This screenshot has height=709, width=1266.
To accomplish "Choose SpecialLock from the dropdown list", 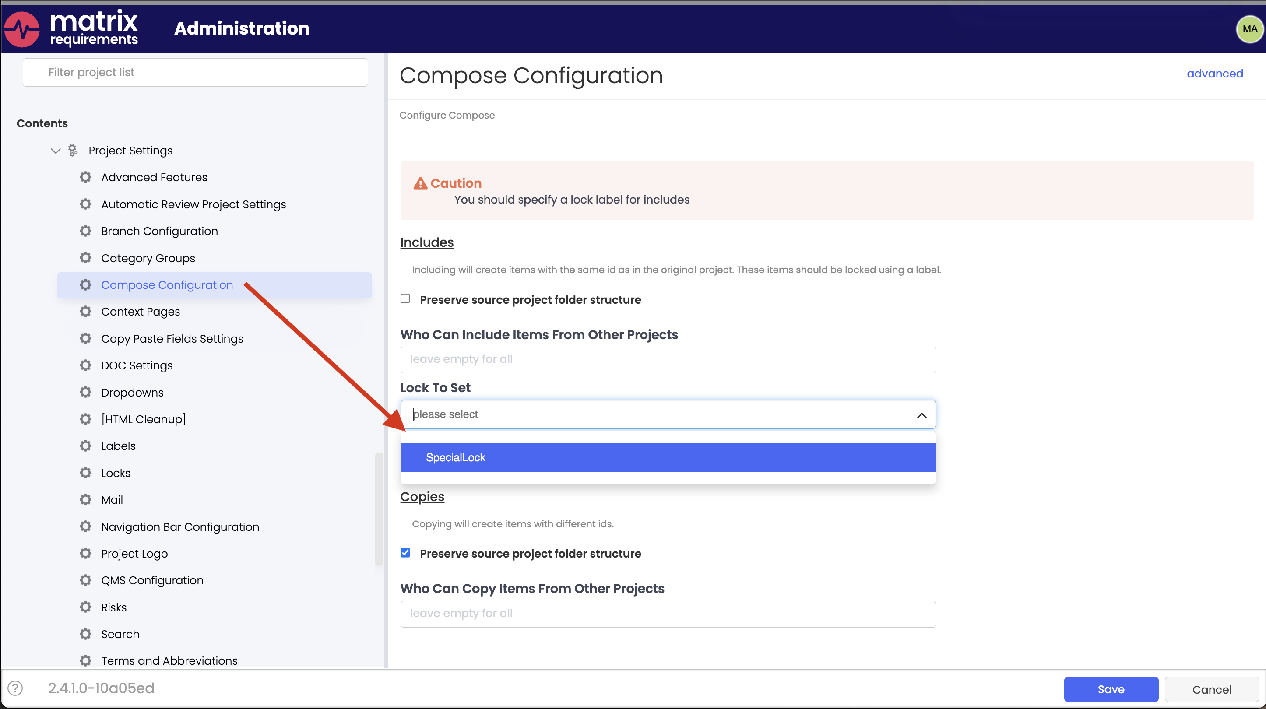I will pos(668,457).
